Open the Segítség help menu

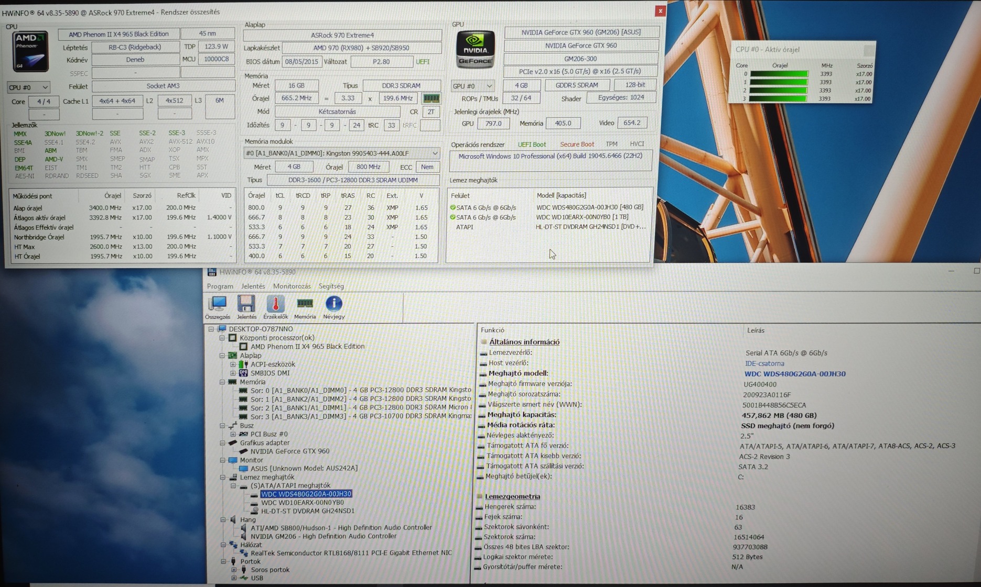pos(331,286)
